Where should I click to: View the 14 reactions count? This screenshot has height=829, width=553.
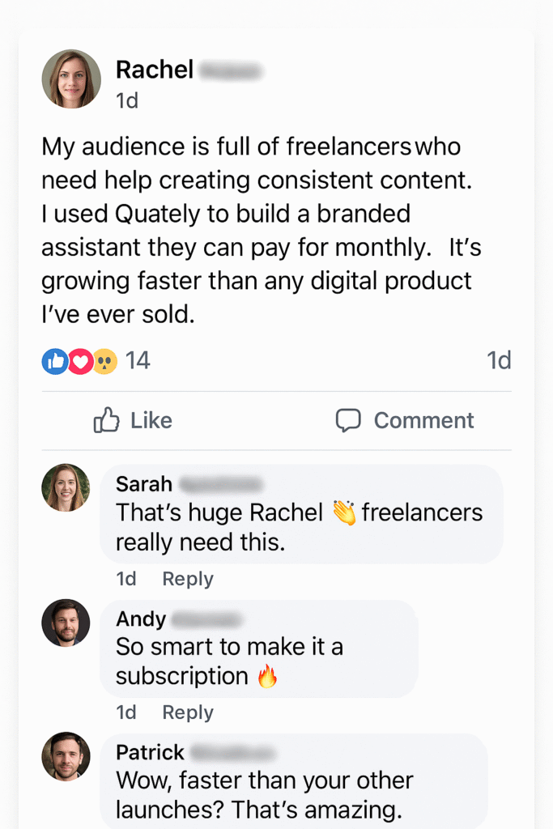pos(138,361)
